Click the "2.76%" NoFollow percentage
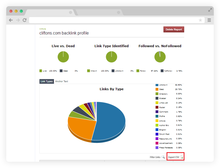The width and height of the screenshot is (220, 168). (x=179, y=71)
